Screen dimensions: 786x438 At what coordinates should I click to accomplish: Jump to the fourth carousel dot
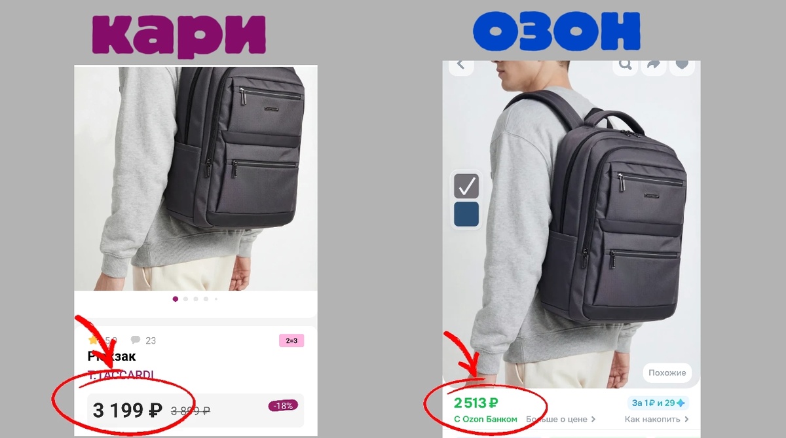pyautogui.click(x=206, y=299)
